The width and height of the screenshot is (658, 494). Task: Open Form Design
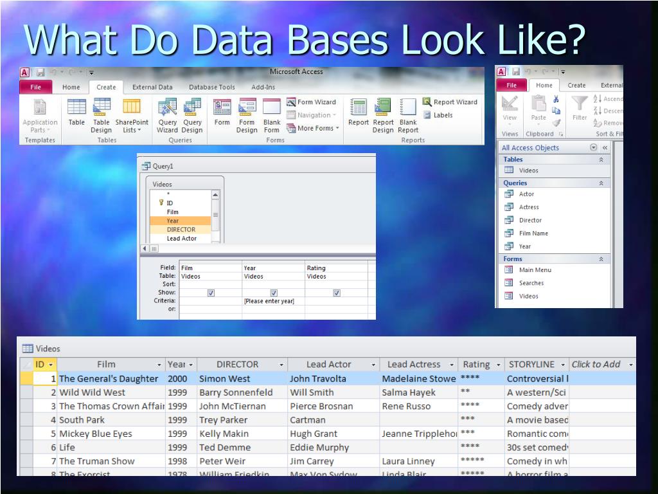pyautogui.click(x=247, y=116)
